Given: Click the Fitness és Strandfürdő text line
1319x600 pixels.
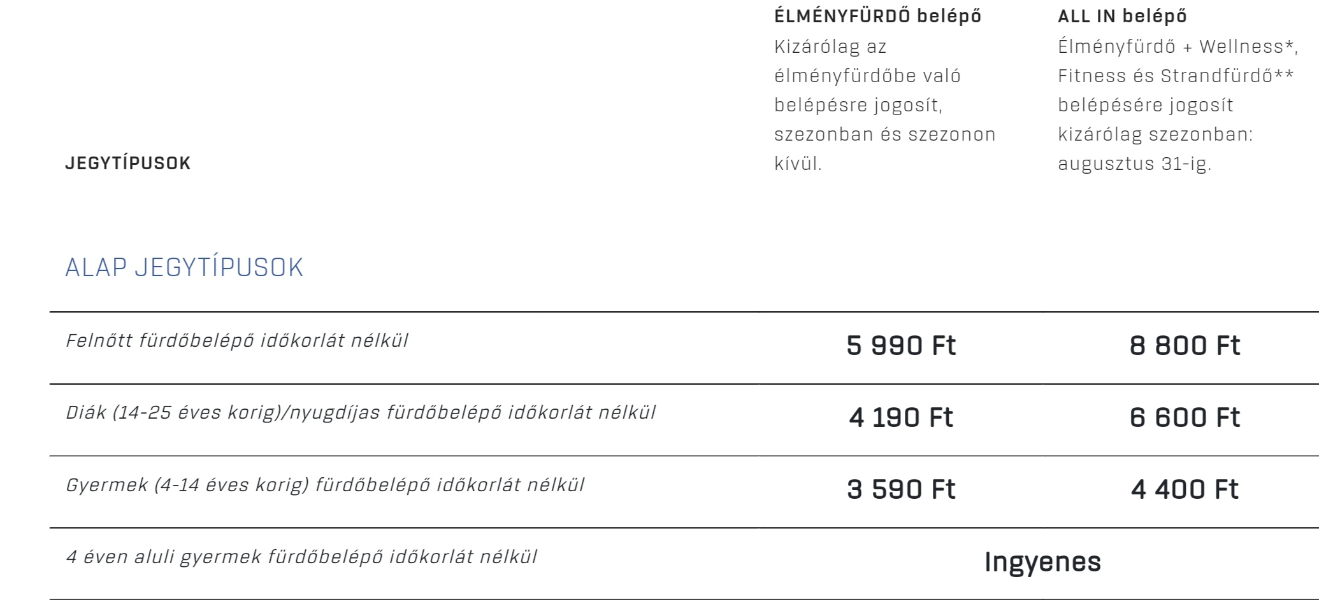Looking at the screenshot, I should 1176,76.
